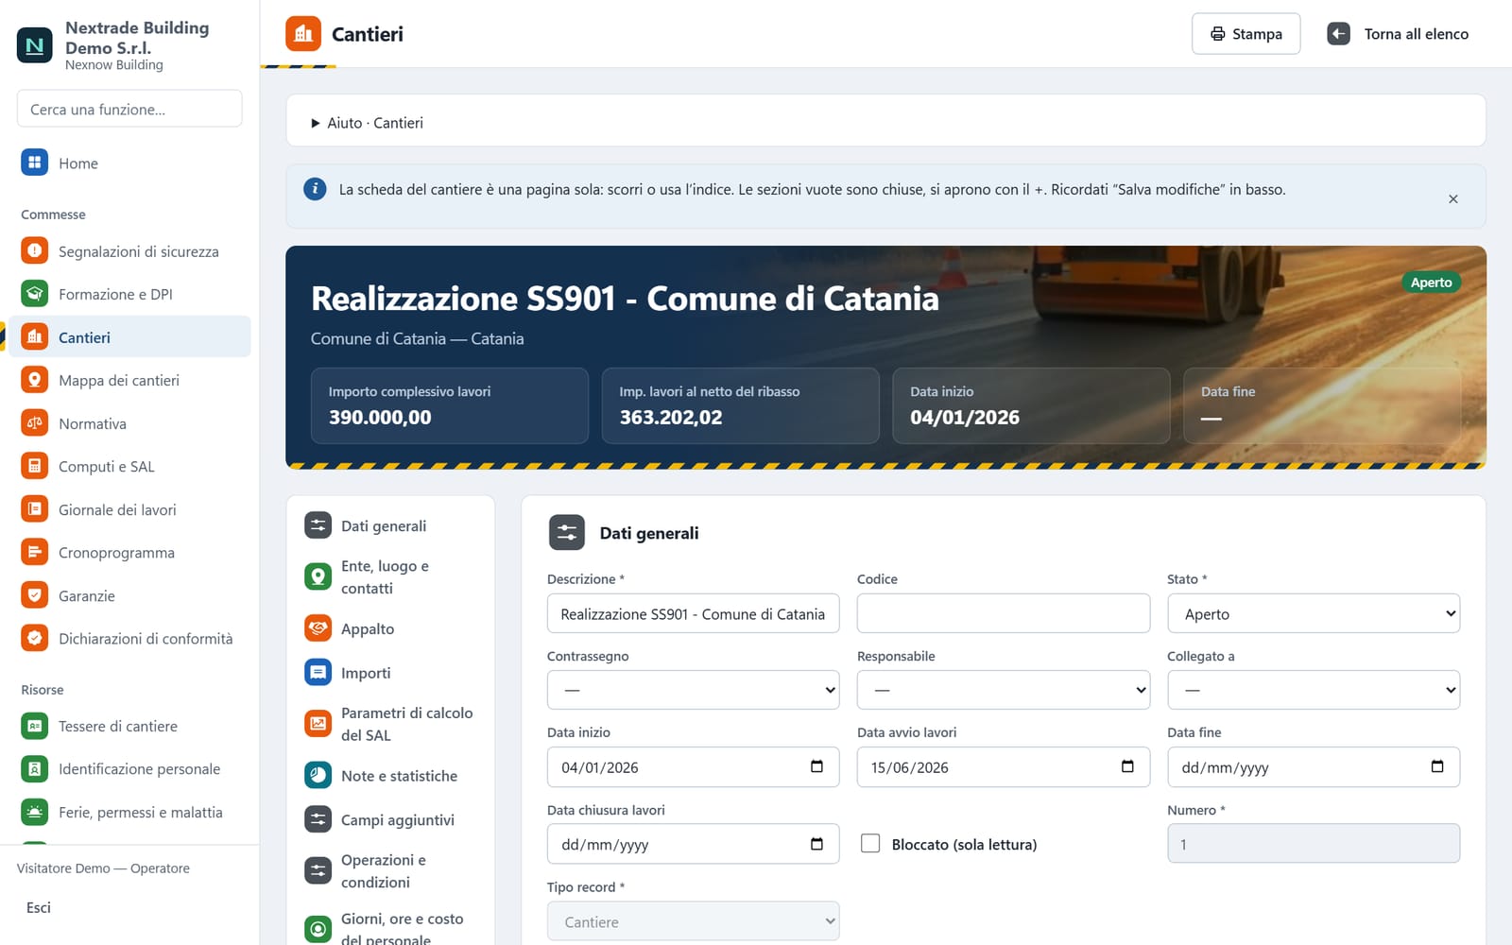Open the Tipo record dropdown showing Cantiere

click(693, 921)
